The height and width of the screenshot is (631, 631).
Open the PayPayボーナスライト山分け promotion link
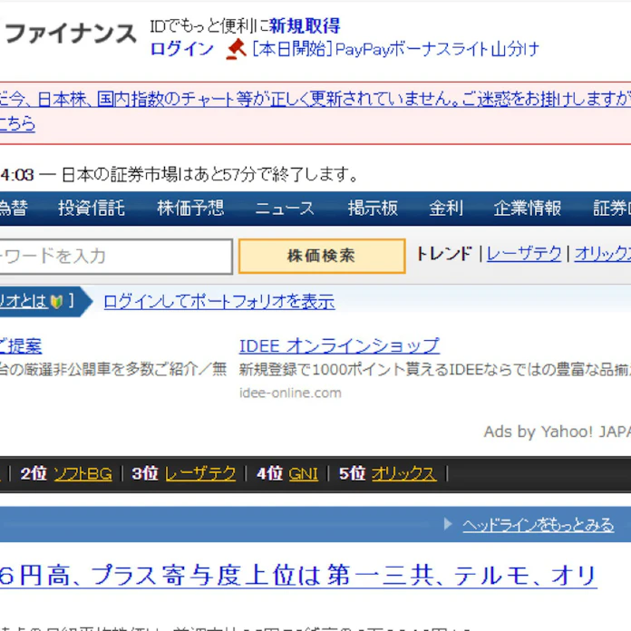click(395, 49)
